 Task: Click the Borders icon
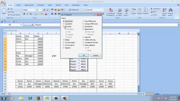click(36, 14)
